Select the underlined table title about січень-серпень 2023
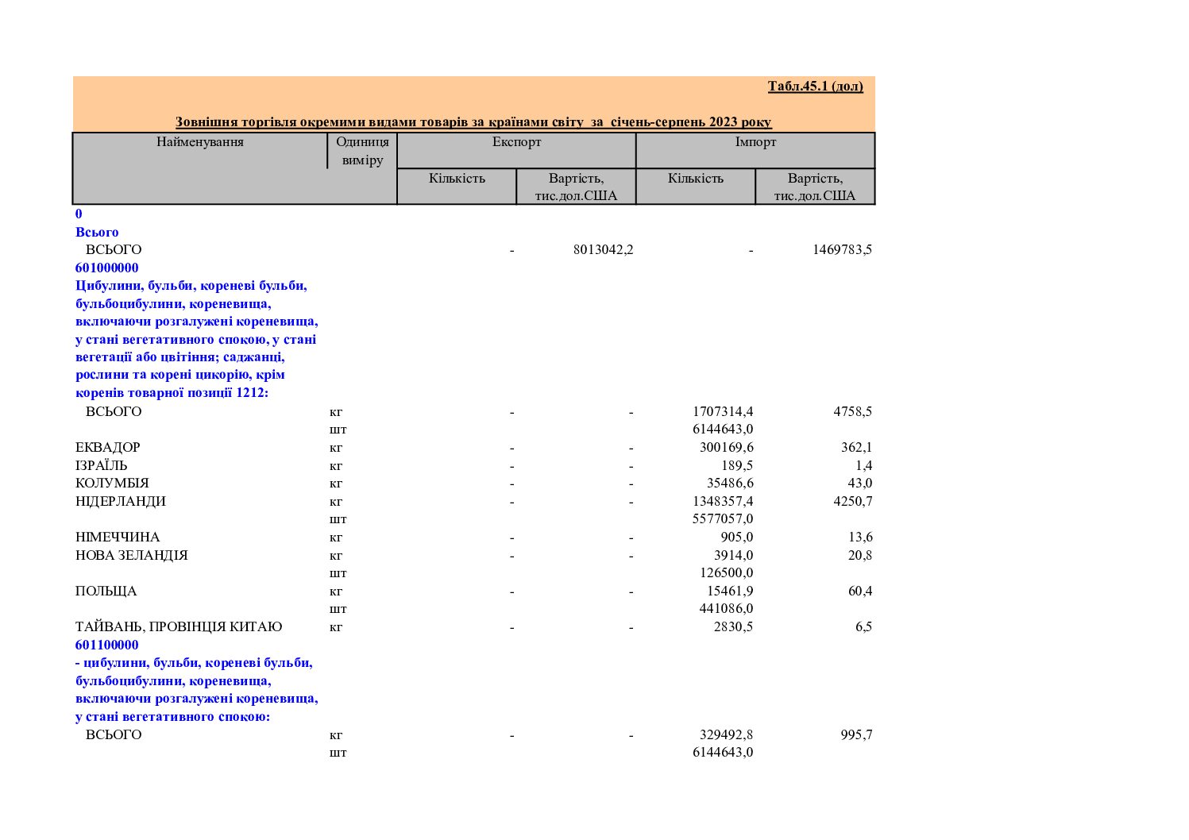Screen dimensions: 1189x840 (x=473, y=122)
